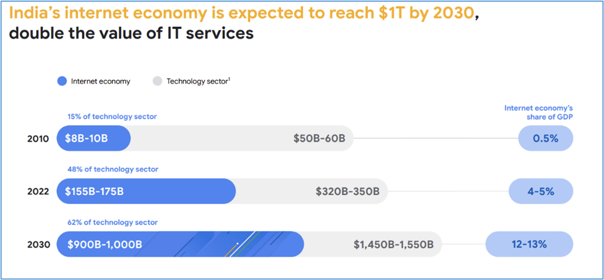The image size is (604, 280).
Task: Click the 12-13% GDP share pill
Action: (529, 244)
